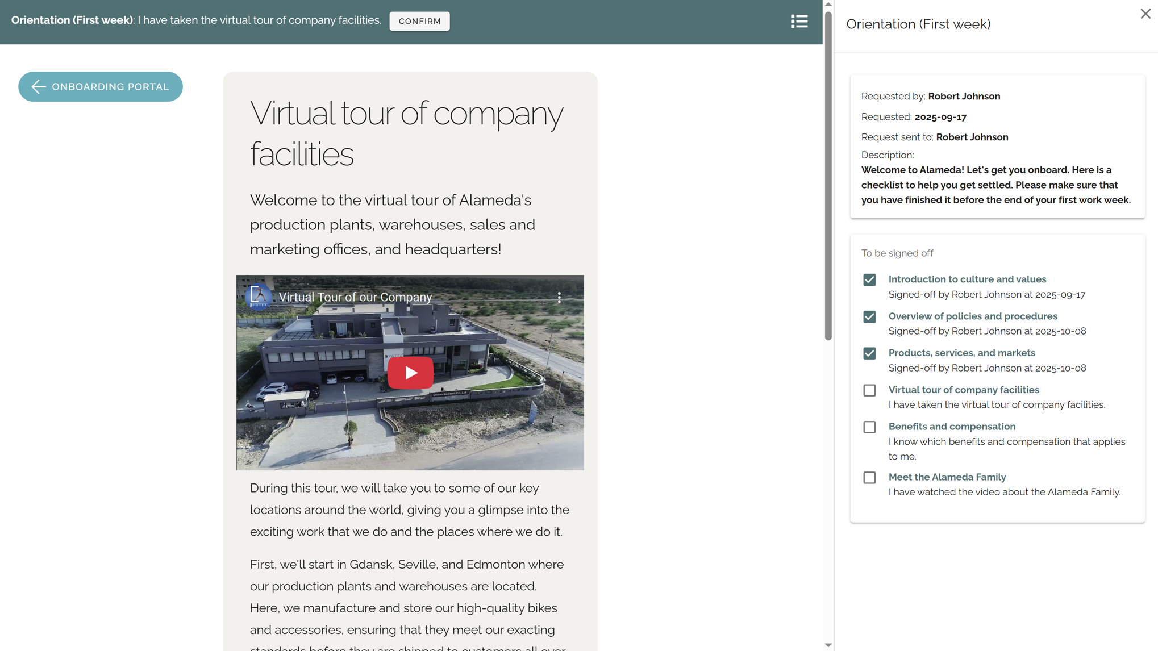Open 'Benefits and compensation' checklist item
The image size is (1158, 651).
[952, 426]
